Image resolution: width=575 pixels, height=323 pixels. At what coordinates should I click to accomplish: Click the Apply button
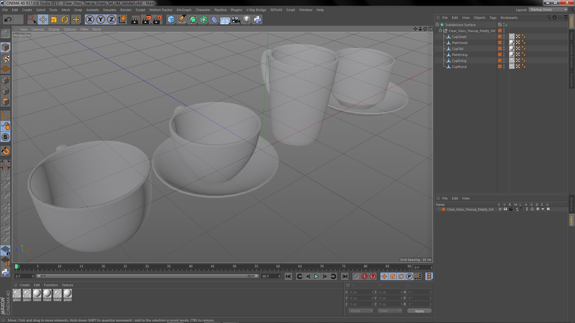click(x=419, y=311)
